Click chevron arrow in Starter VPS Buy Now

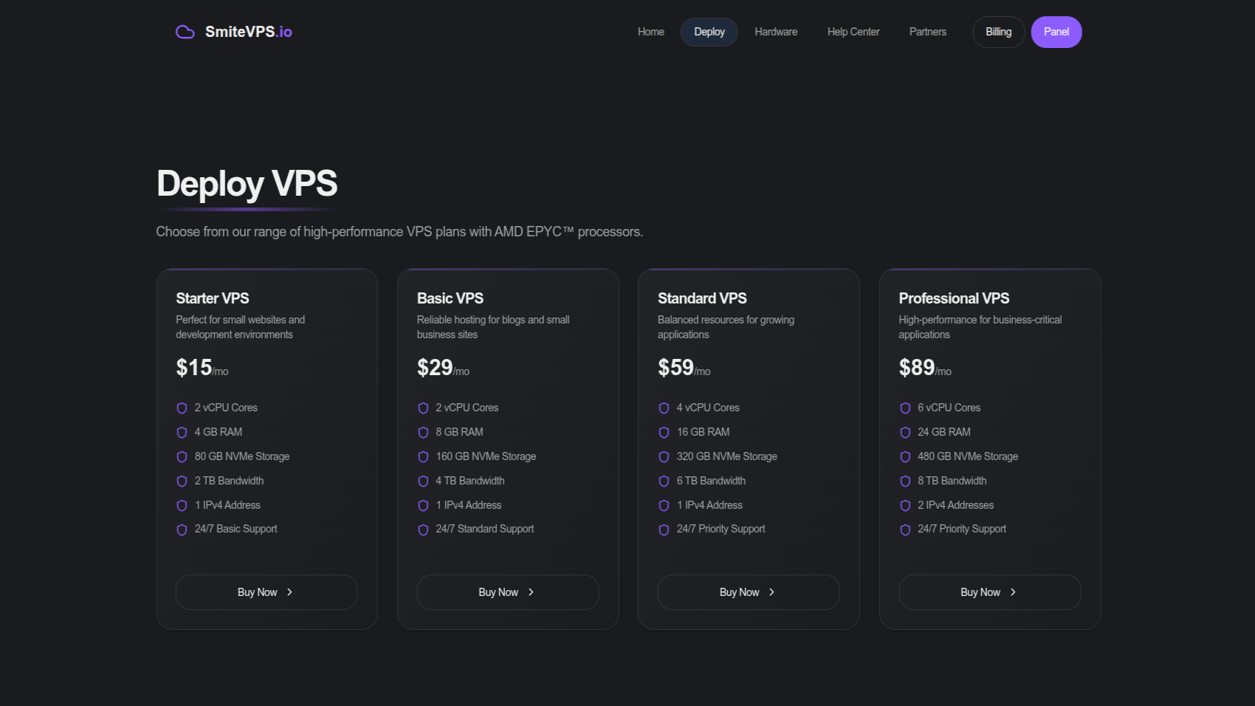(290, 592)
